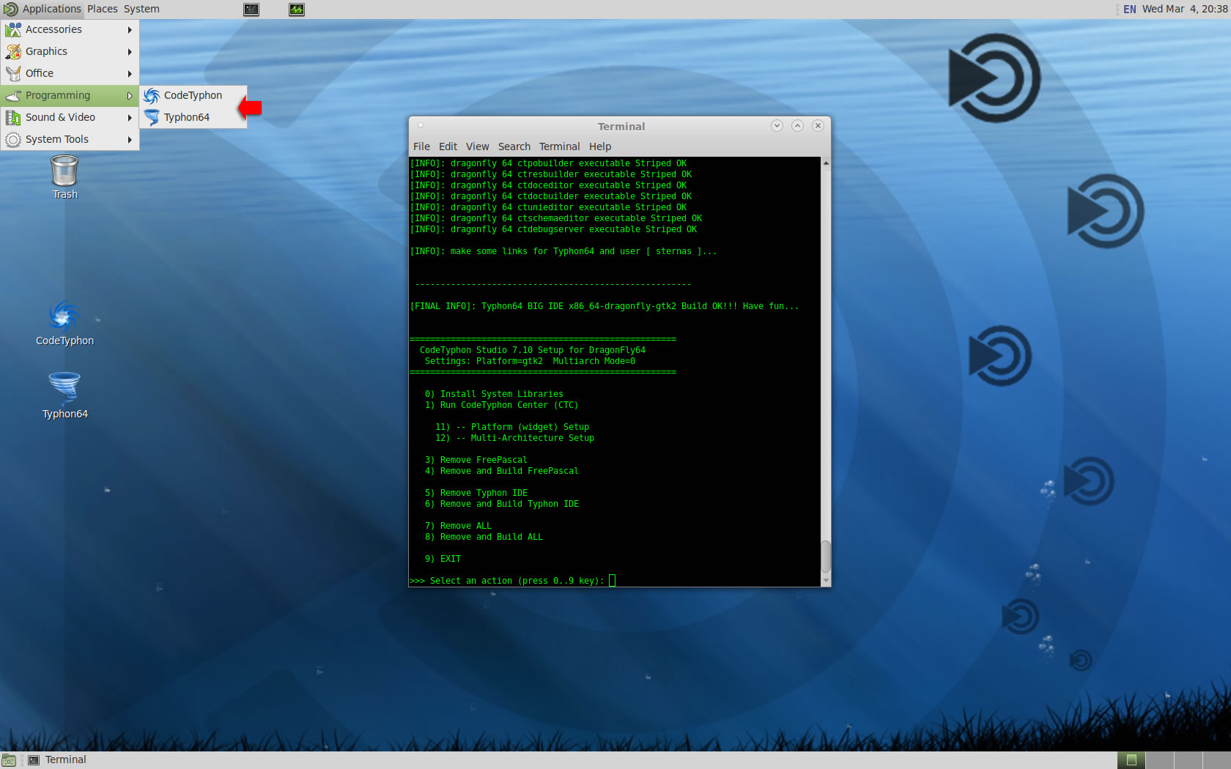
Task: Click the Accessories category icon
Action: point(13,29)
